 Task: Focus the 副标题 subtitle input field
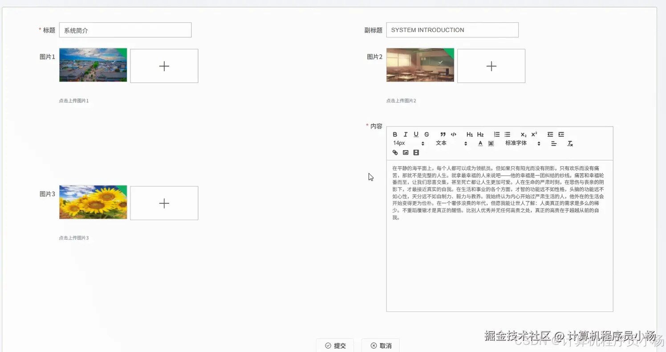pos(452,30)
